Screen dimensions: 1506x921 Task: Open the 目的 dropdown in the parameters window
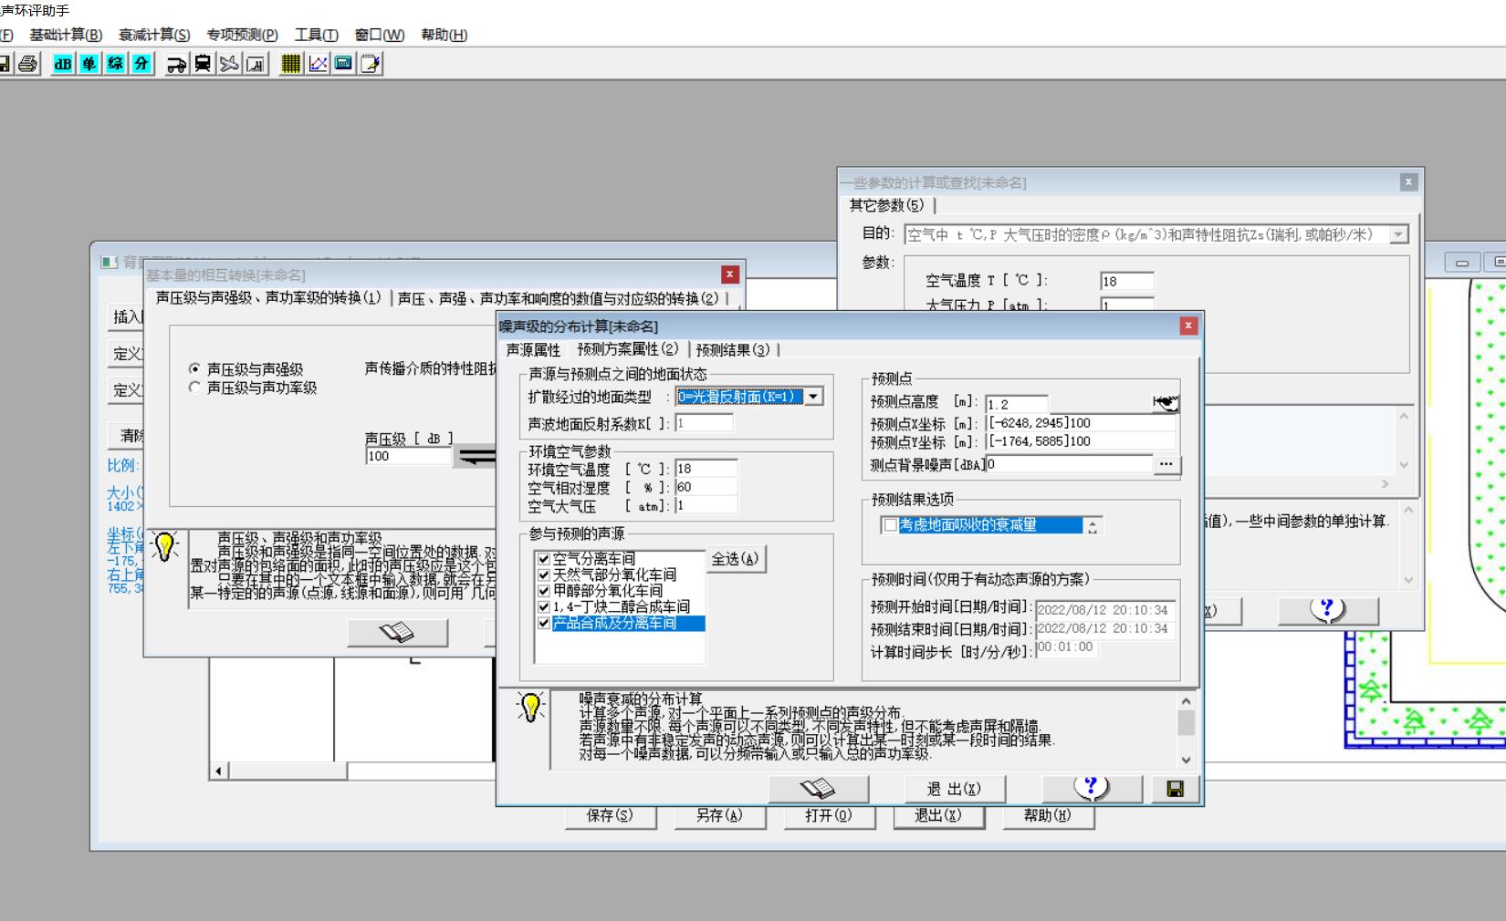(1398, 235)
